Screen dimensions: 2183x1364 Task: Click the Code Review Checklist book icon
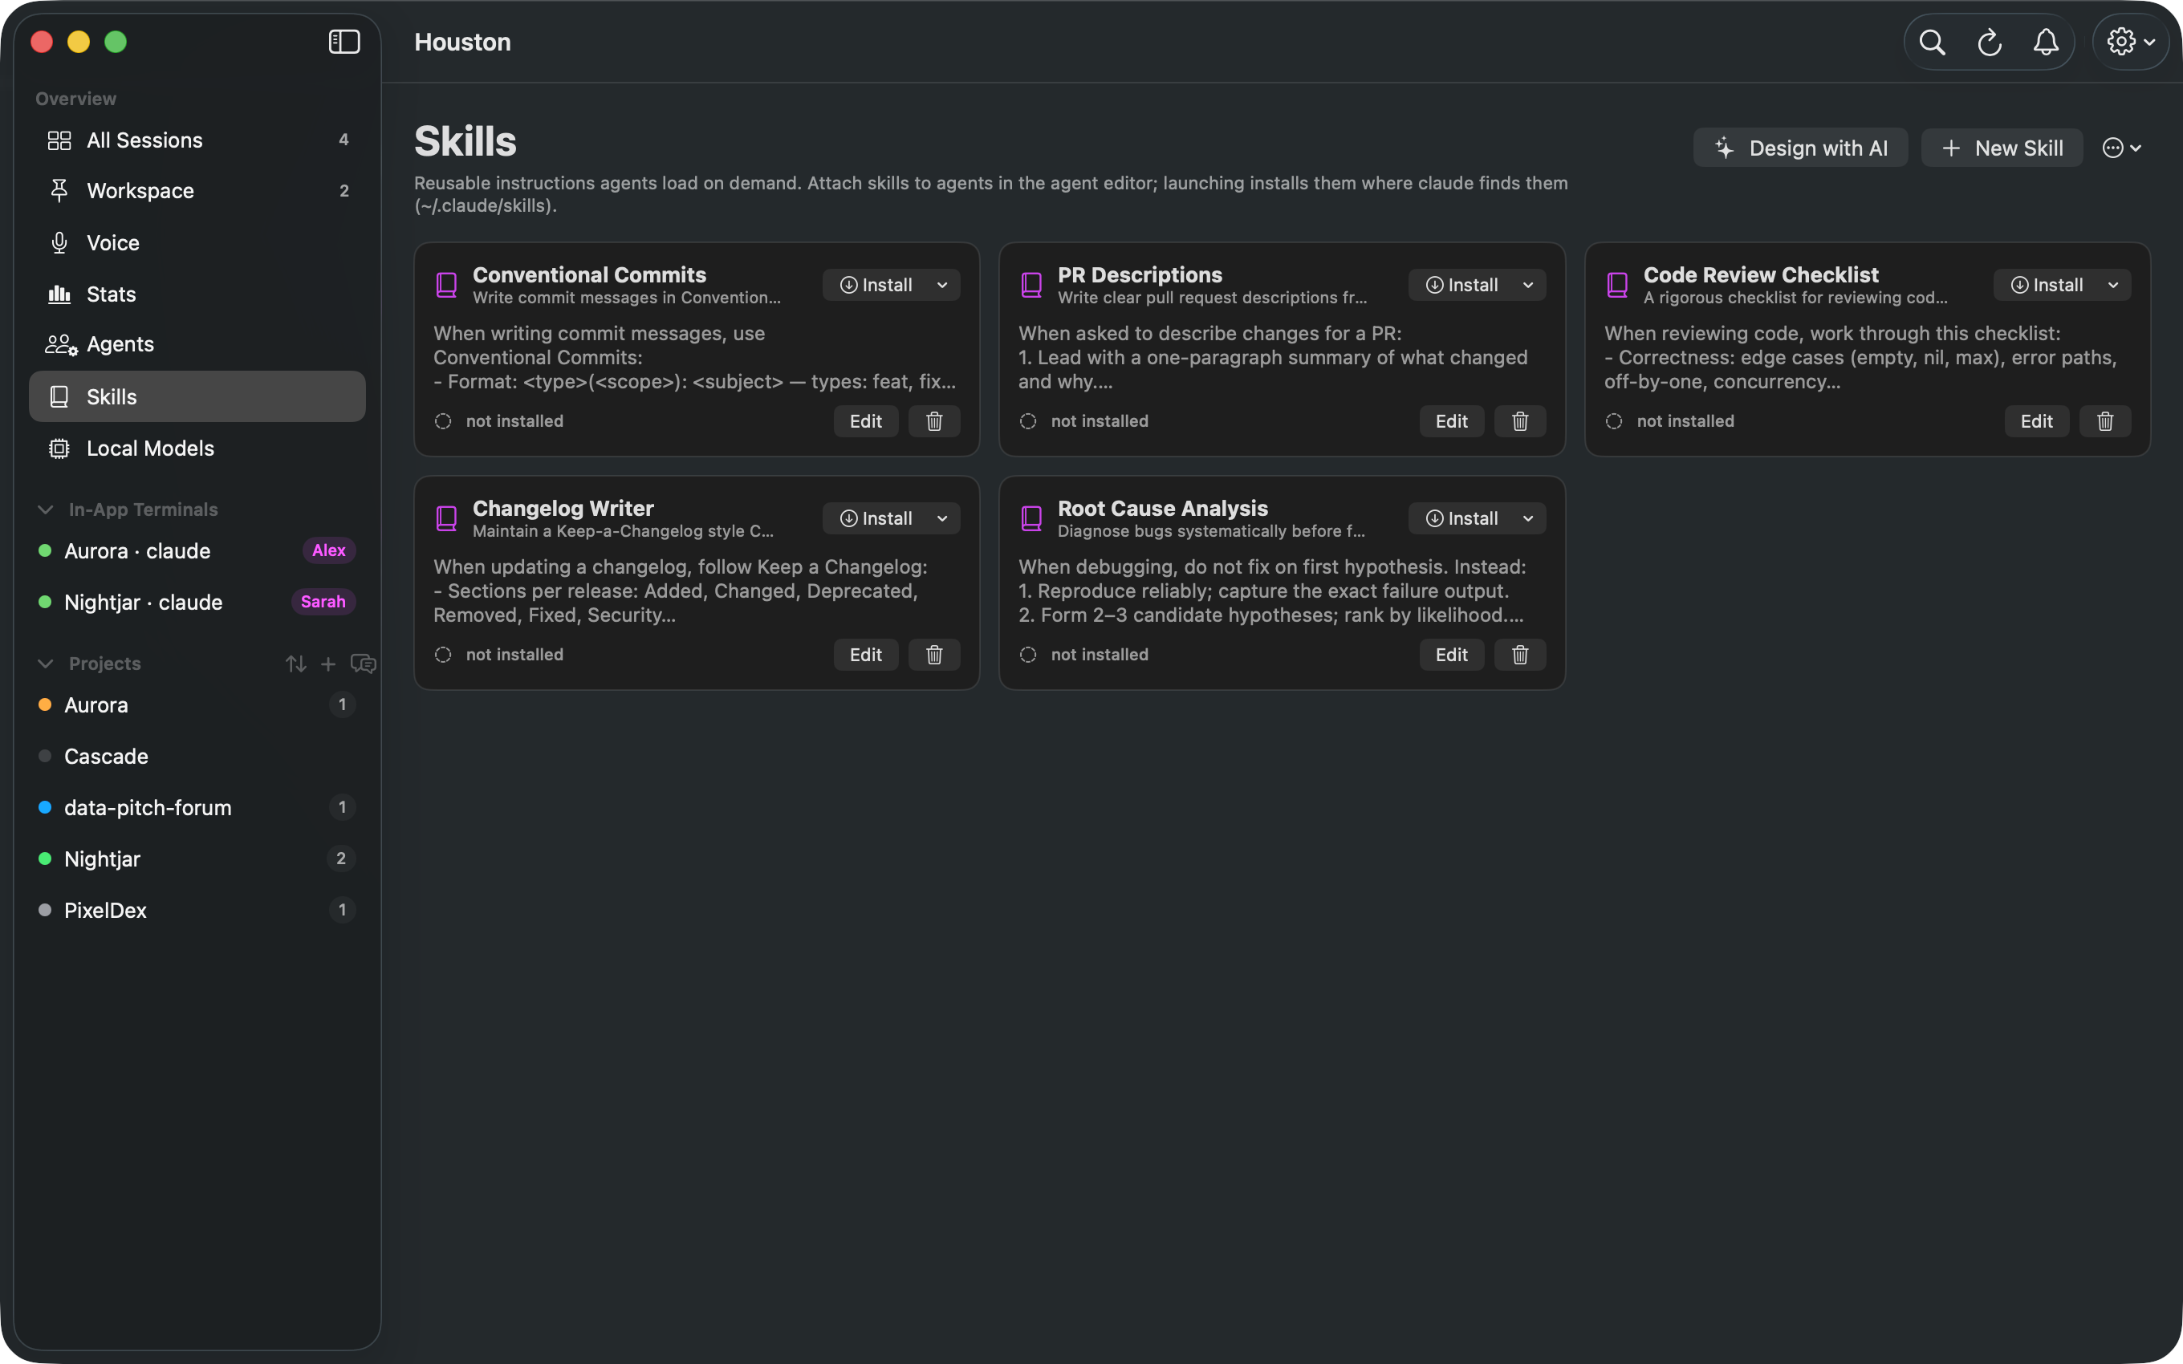point(1617,285)
